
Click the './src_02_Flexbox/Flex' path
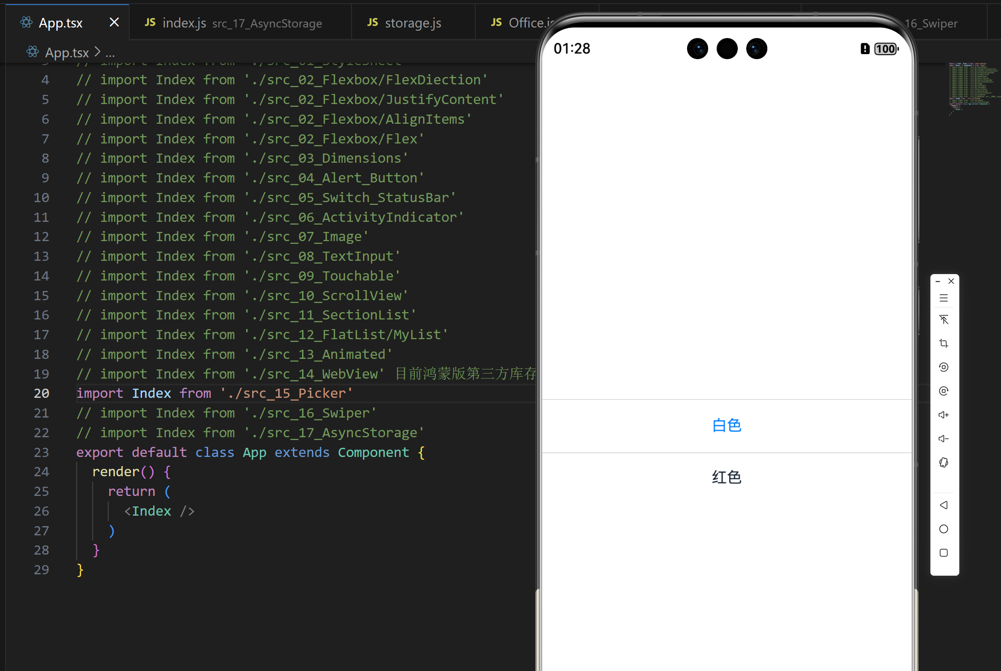(x=334, y=139)
